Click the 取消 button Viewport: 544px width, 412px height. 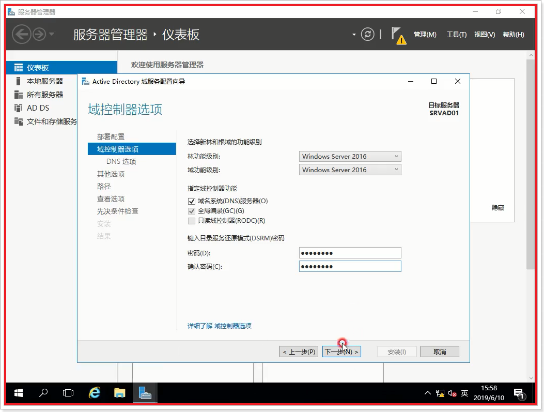click(x=440, y=352)
